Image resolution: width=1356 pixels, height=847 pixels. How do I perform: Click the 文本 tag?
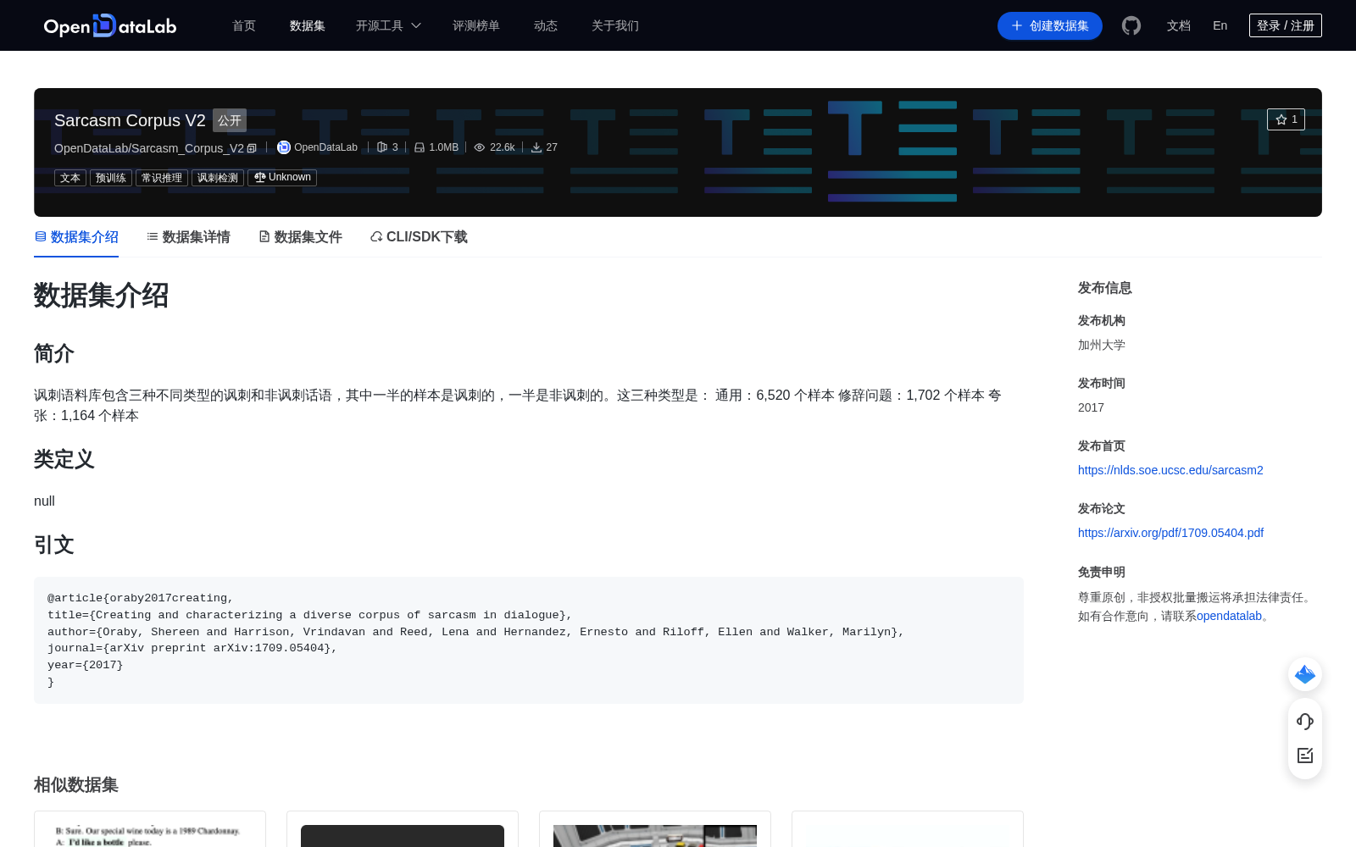point(70,178)
